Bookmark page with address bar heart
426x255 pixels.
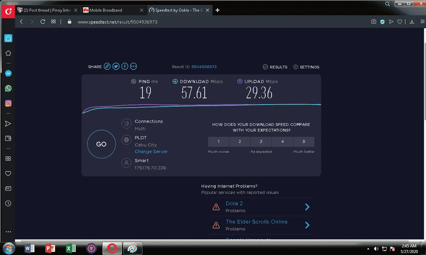[x=400, y=22]
